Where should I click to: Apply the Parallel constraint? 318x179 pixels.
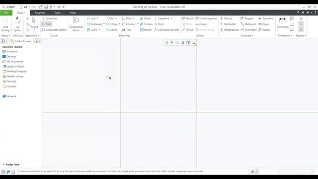[264, 30]
